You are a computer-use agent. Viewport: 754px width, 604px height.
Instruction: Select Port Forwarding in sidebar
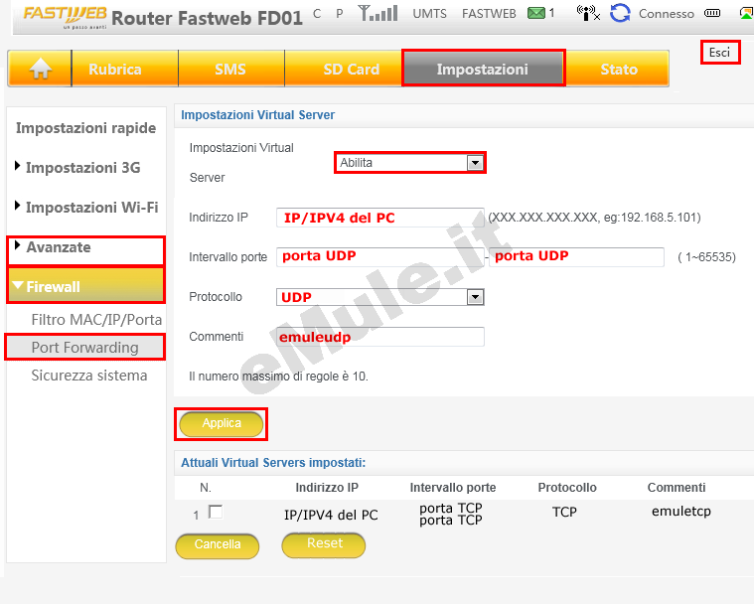85,347
